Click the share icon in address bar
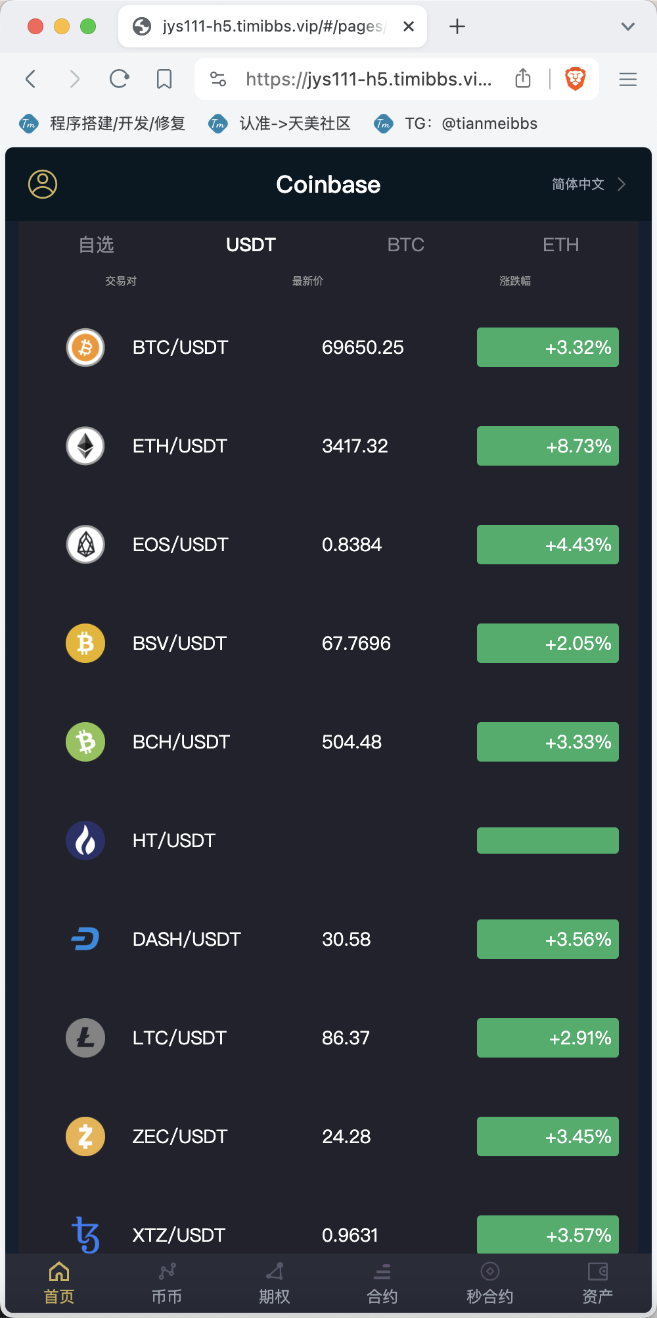The width and height of the screenshot is (657, 1318). [x=523, y=79]
